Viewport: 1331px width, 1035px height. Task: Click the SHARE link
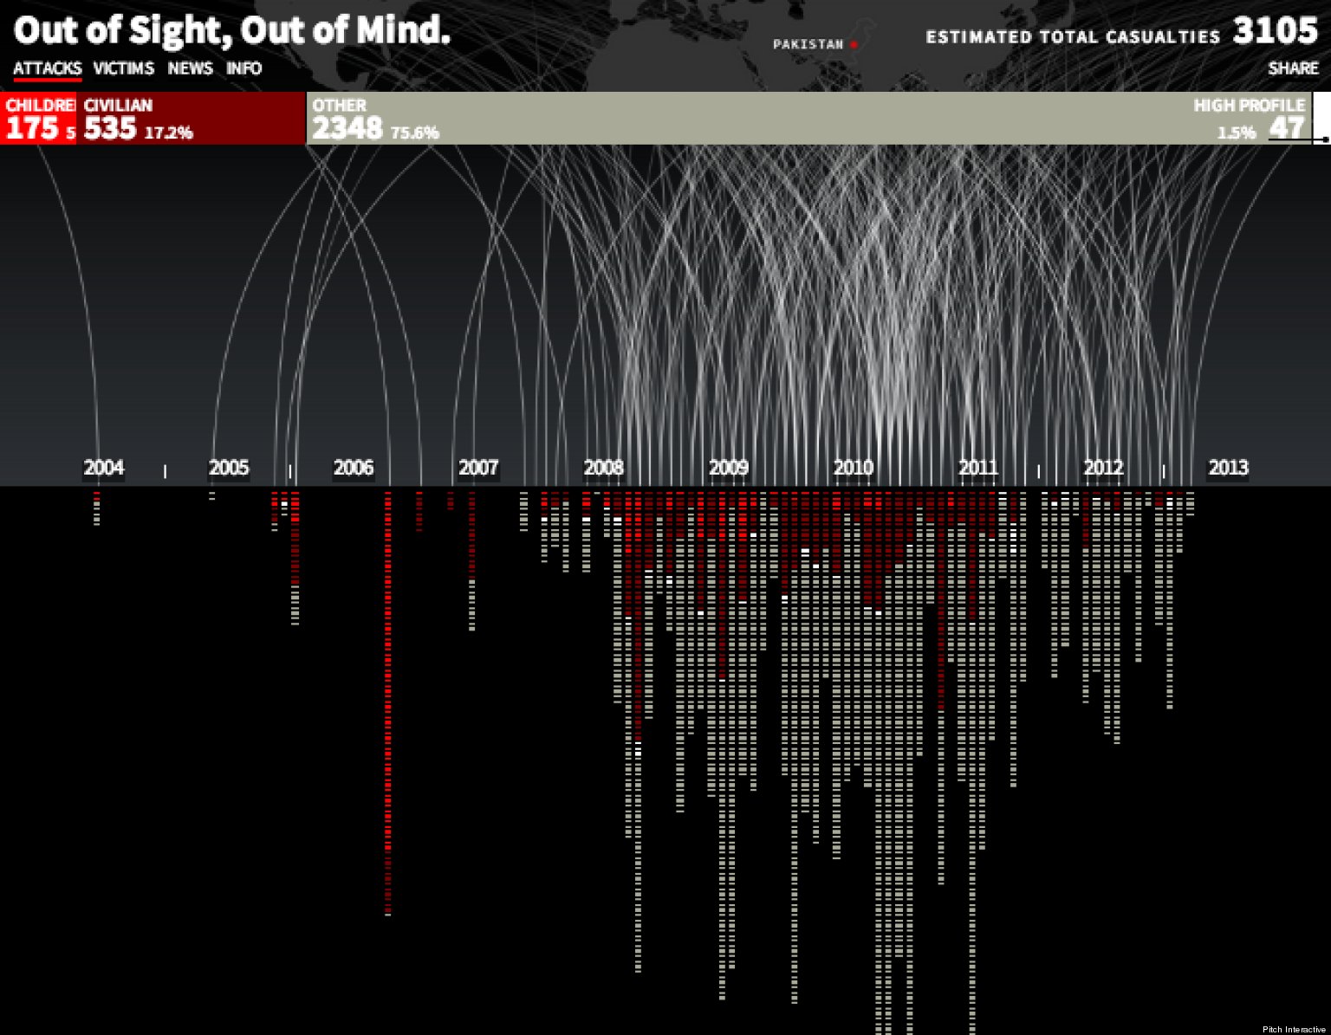[x=1293, y=68]
